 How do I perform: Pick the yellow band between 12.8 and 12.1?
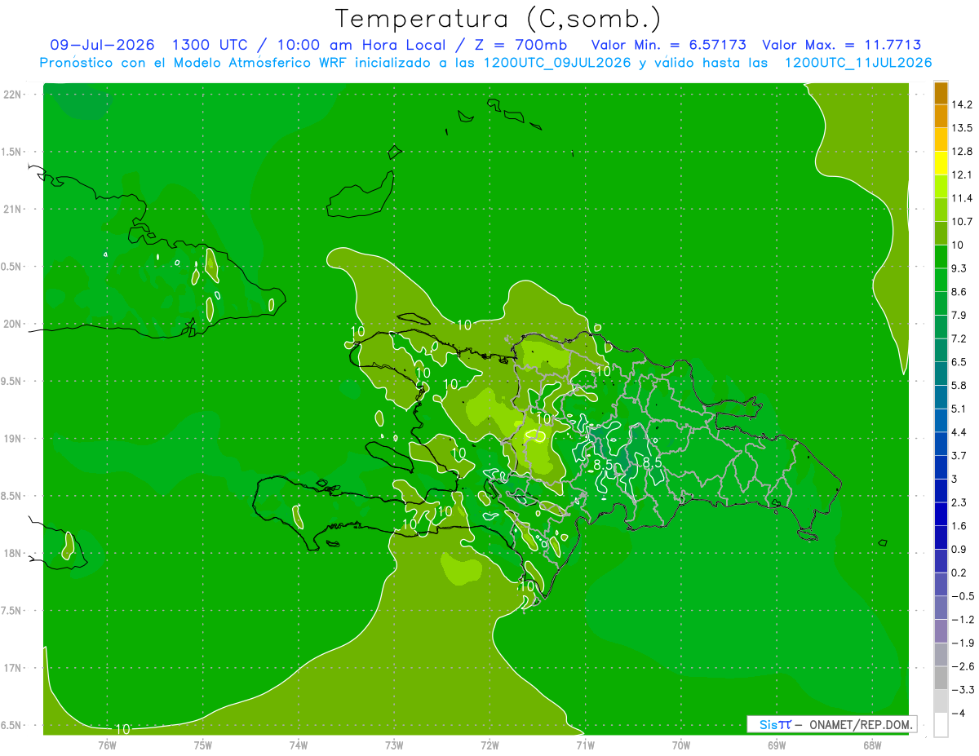point(941,162)
